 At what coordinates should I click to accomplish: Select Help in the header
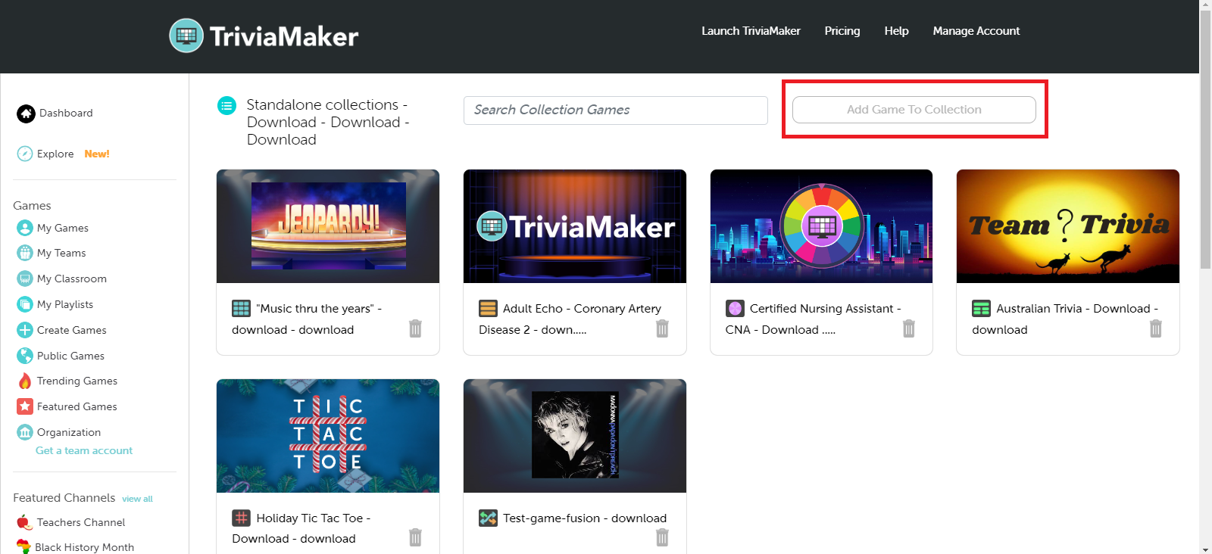point(896,31)
